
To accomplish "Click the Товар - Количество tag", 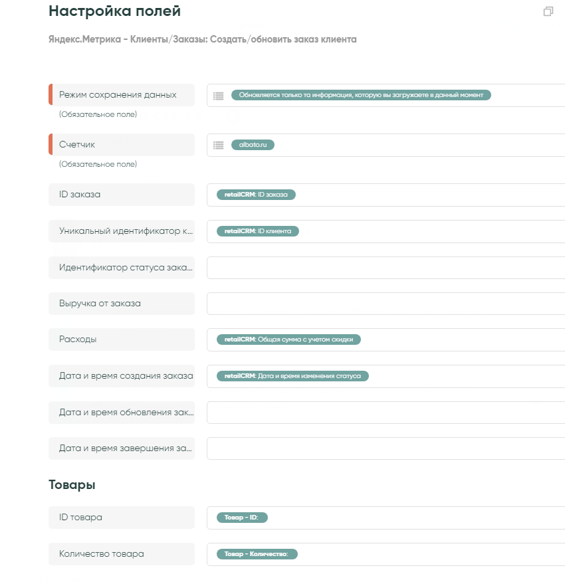I will (257, 554).
